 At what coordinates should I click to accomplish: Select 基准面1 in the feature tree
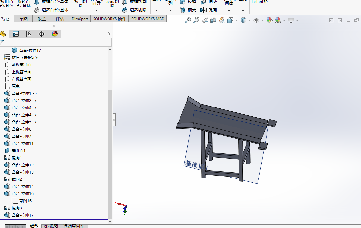click(18, 151)
